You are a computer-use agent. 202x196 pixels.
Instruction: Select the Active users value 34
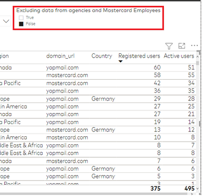coord(191,83)
